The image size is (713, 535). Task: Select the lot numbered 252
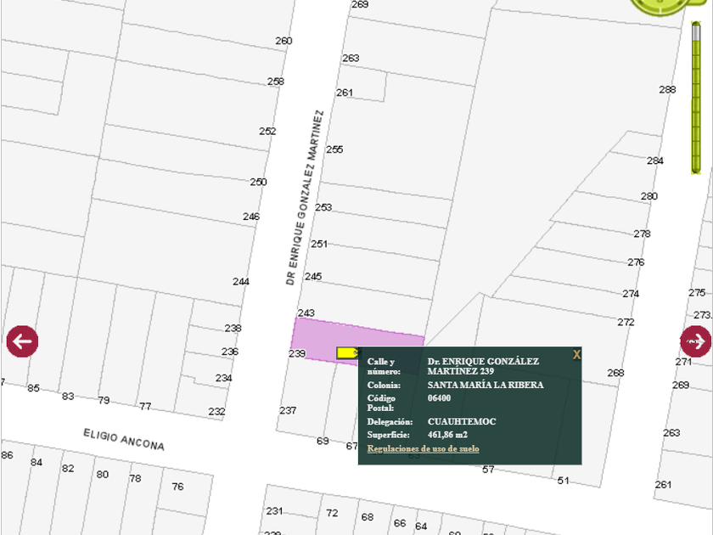point(267,132)
